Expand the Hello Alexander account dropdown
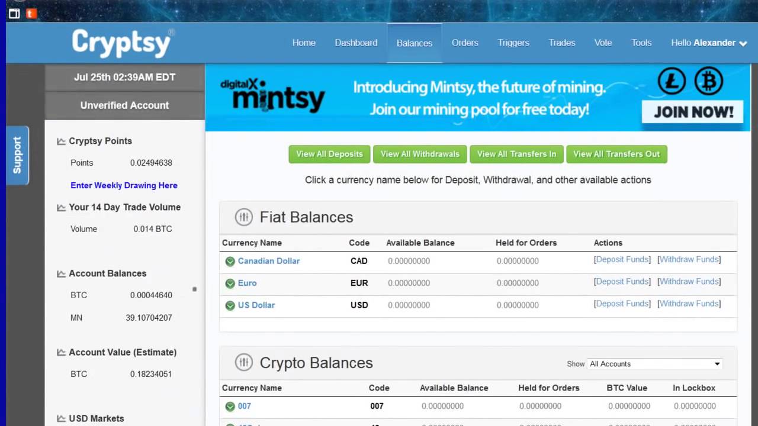 coord(709,43)
